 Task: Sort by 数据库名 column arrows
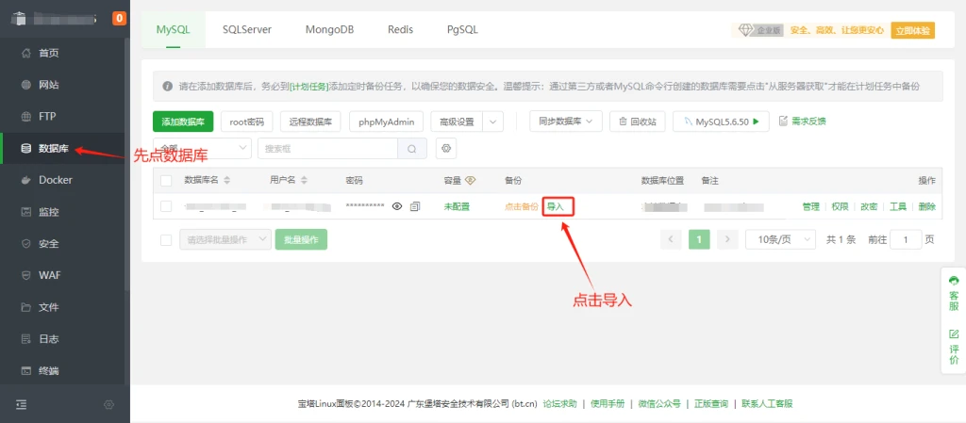(226, 180)
